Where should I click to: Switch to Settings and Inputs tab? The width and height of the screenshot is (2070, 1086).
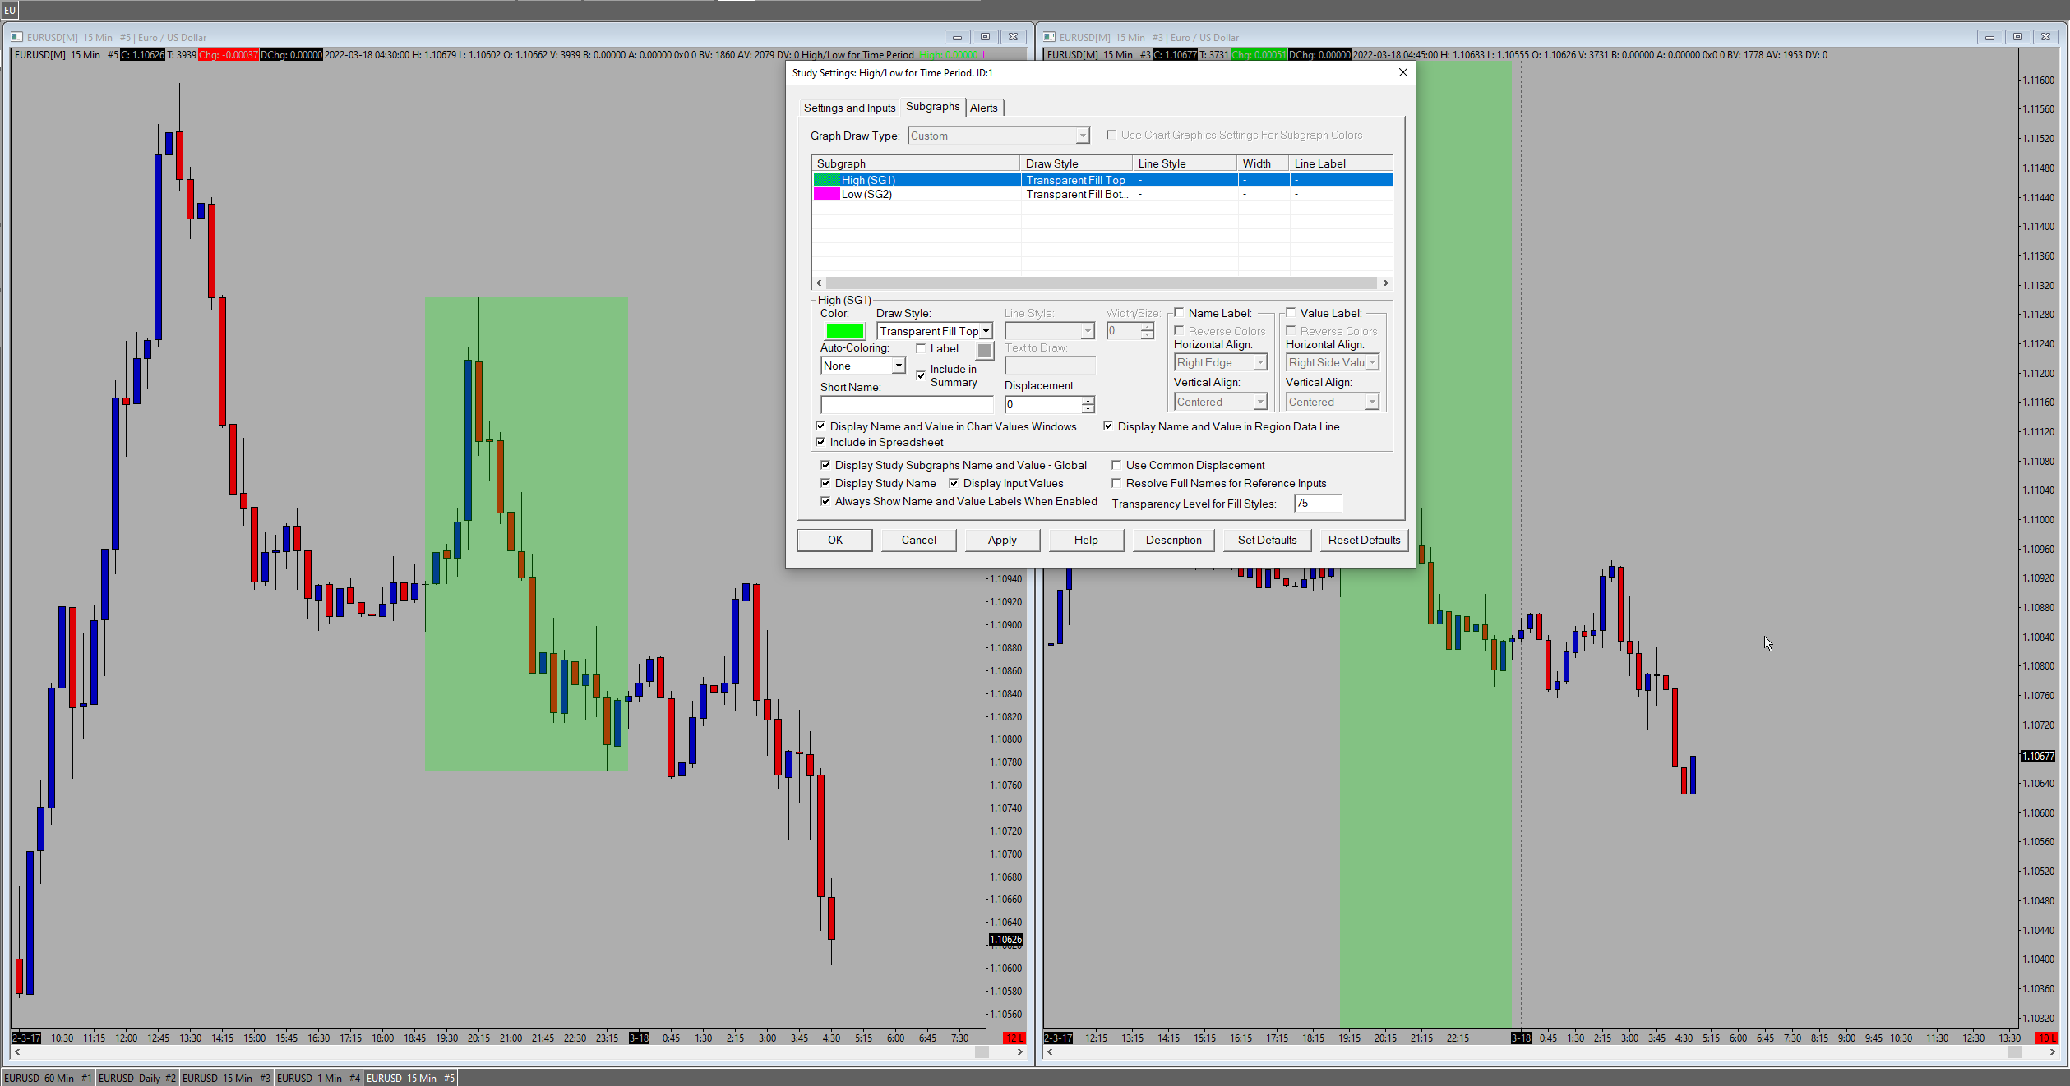coord(849,108)
